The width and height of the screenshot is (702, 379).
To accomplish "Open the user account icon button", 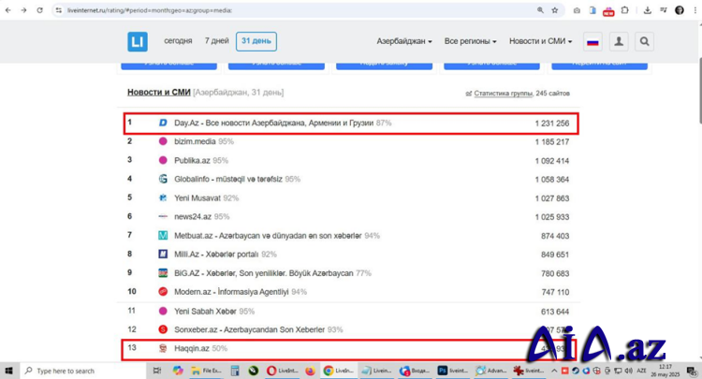I will [619, 41].
